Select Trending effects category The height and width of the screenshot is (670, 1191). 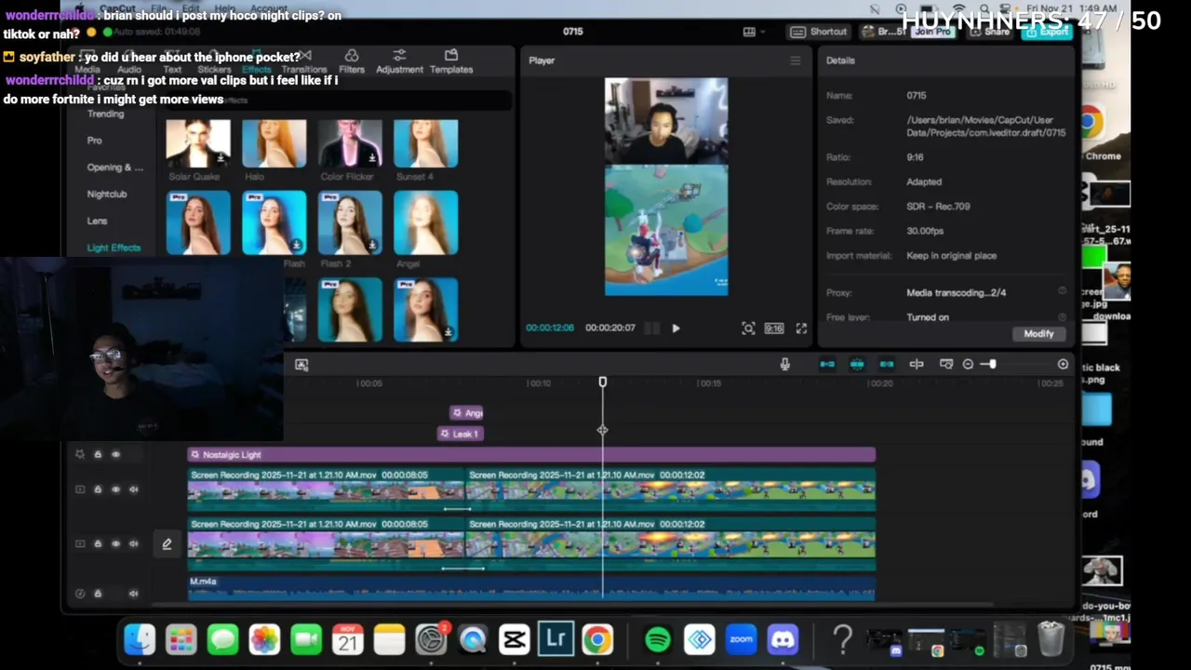coord(105,114)
